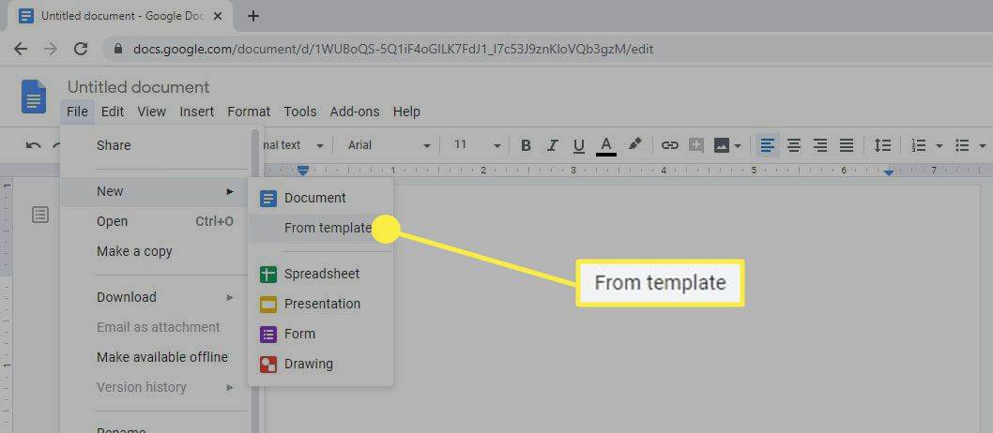
Task: Center align the text
Action: click(793, 145)
